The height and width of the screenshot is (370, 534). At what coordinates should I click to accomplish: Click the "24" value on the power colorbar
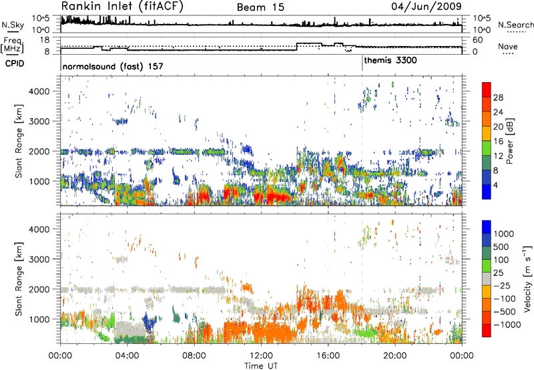[x=498, y=112]
